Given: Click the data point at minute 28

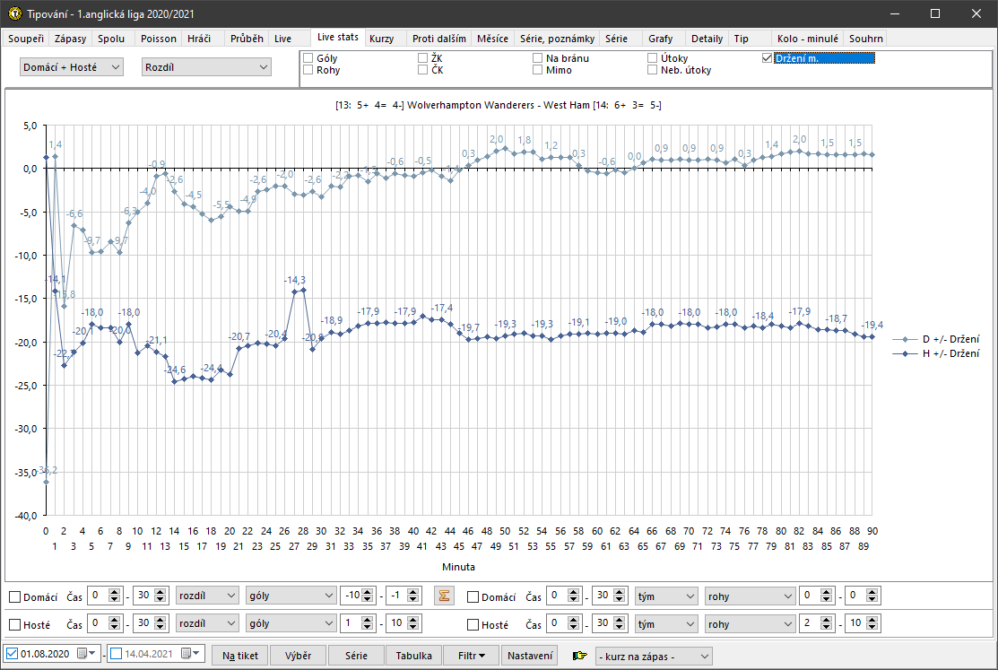Looking at the screenshot, I should tap(303, 290).
